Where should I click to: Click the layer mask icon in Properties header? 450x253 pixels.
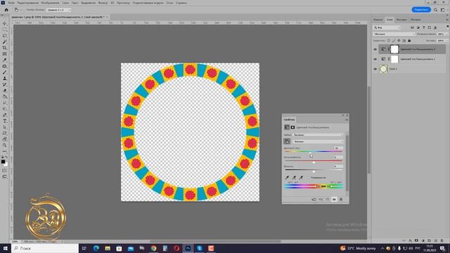point(292,127)
